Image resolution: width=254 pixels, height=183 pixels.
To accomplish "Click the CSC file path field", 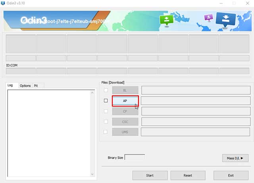I will click(196, 122).
